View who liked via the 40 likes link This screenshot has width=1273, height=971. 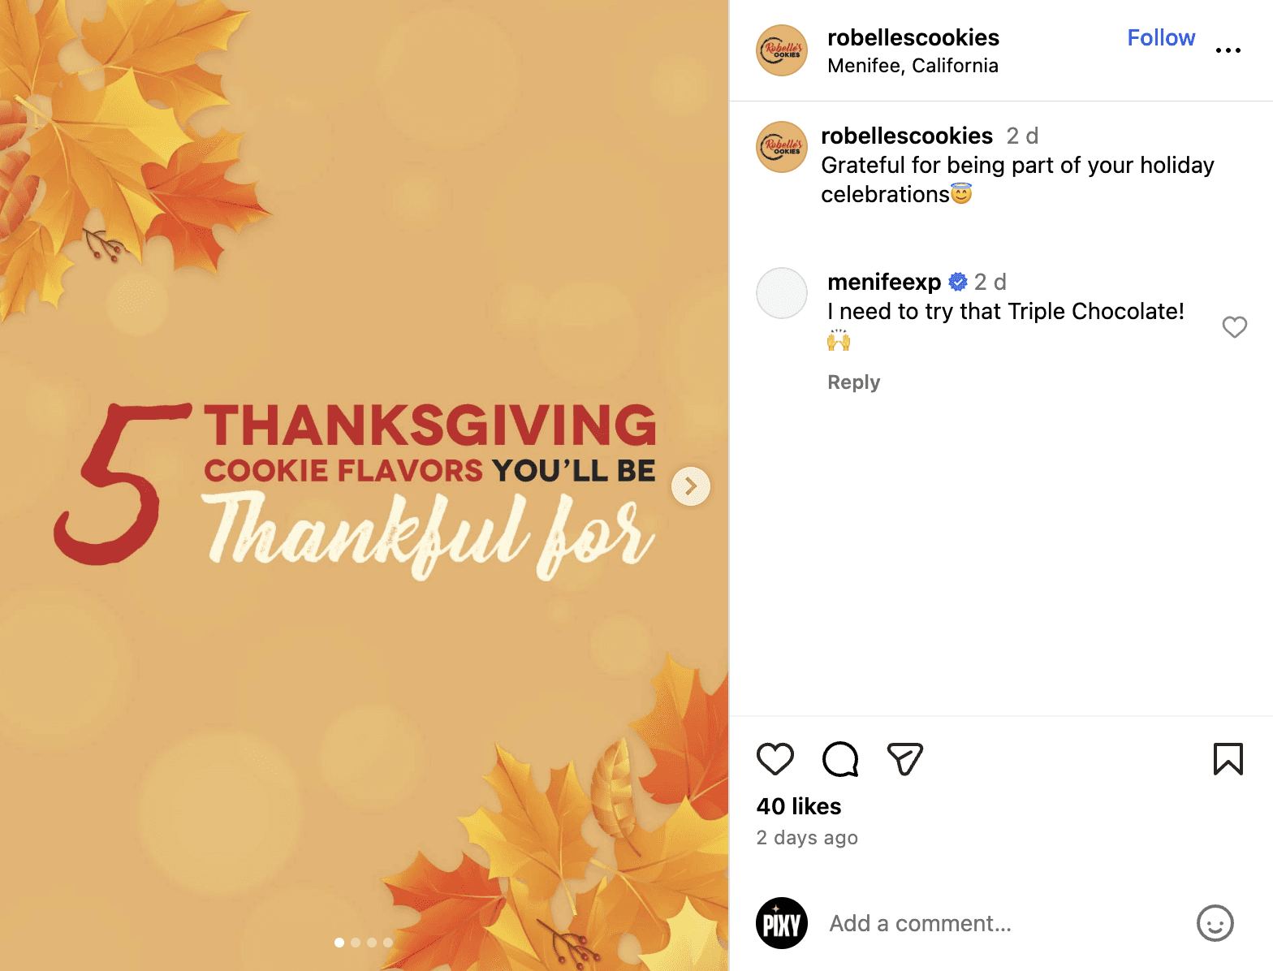click(x=798, y=806)
